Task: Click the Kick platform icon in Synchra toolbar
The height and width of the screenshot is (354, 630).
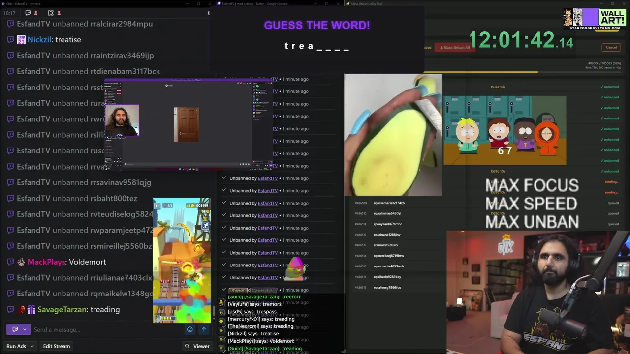Action: [x=51, y=13]
